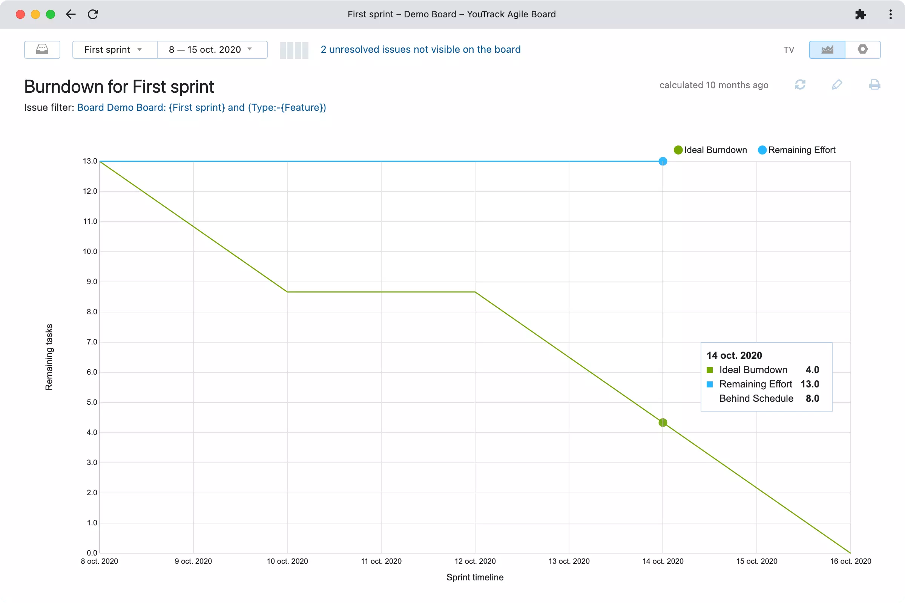Click 'Behind Schedule' in the tooltip
This screenshot has width=905, height=603.
point(756,398)
